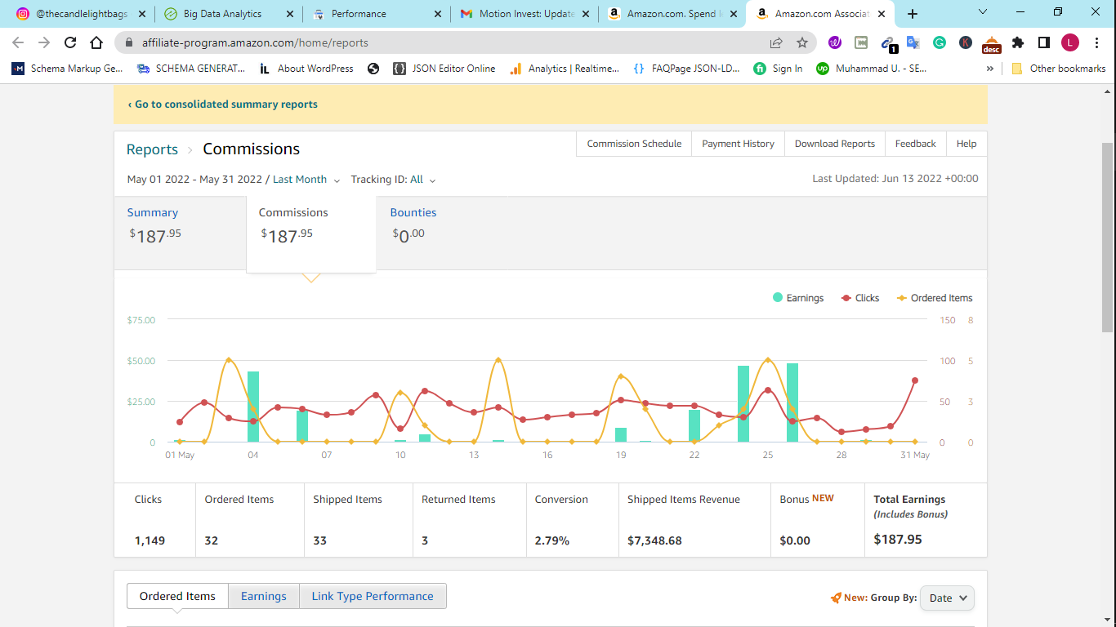Screen dimensions: 1116x627
Task: Expand the Last Month date range dropdown
Action: tap(306, 180)
